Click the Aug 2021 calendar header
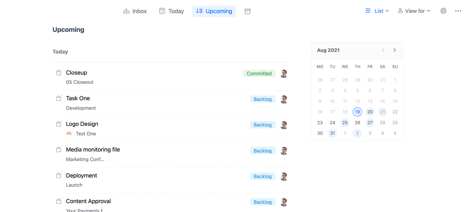Screen dimensions: 471x212 tap(328, 50)
